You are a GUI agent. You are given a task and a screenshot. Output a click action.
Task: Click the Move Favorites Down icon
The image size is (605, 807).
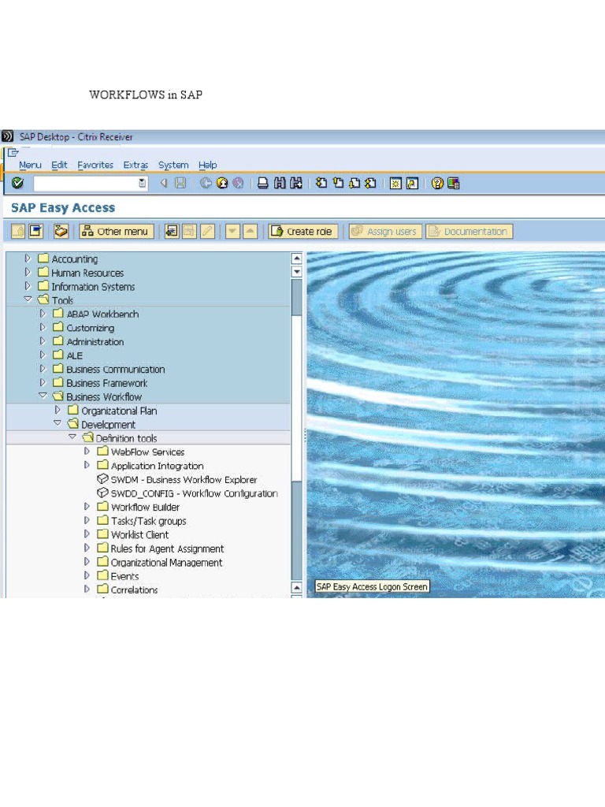coord(232,231)
